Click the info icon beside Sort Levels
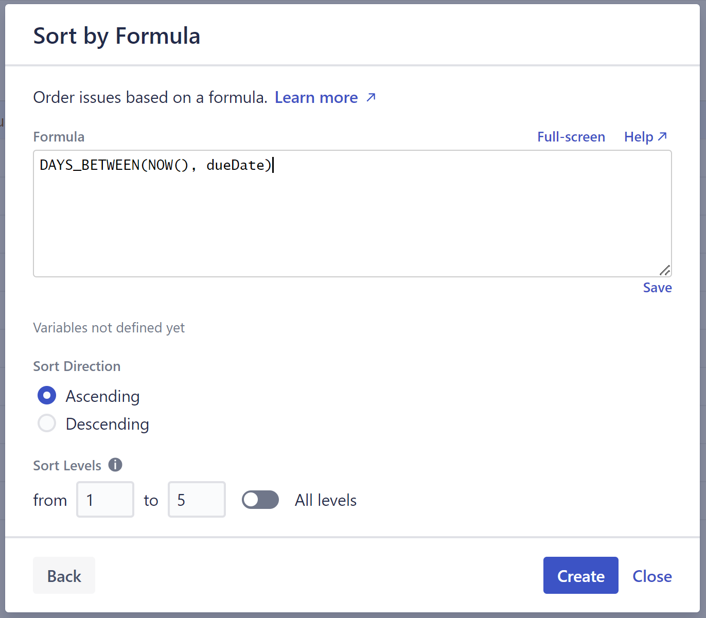The image size is (706, 618). click(115, 465)
